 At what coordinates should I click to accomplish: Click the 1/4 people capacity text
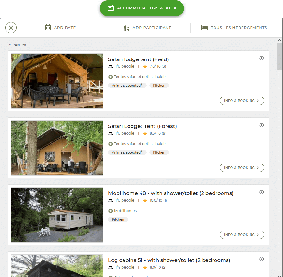pos(125,267)
